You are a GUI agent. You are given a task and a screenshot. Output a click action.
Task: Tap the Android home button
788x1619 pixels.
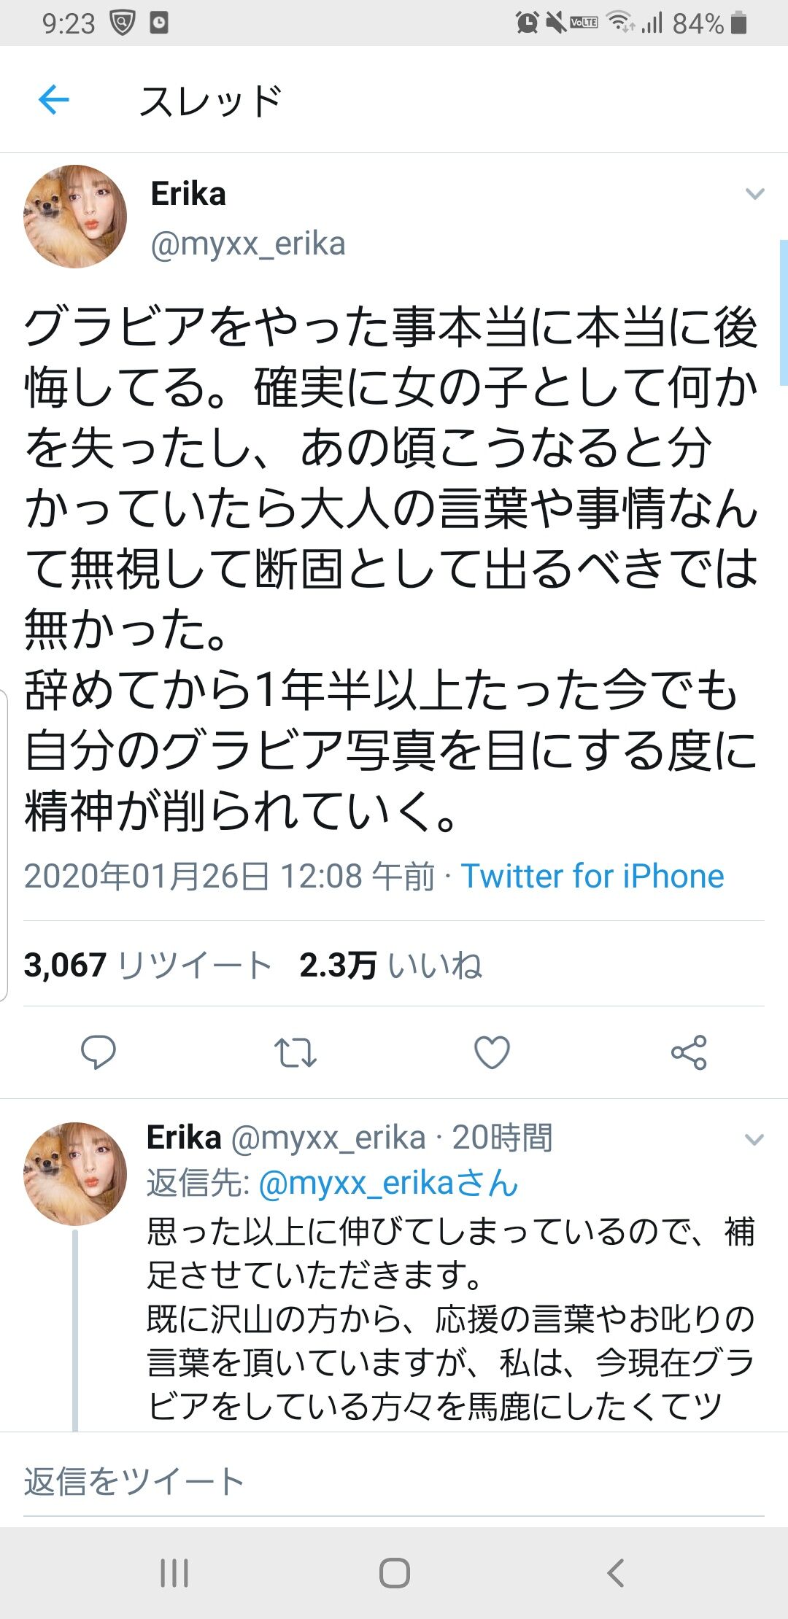394,1573
